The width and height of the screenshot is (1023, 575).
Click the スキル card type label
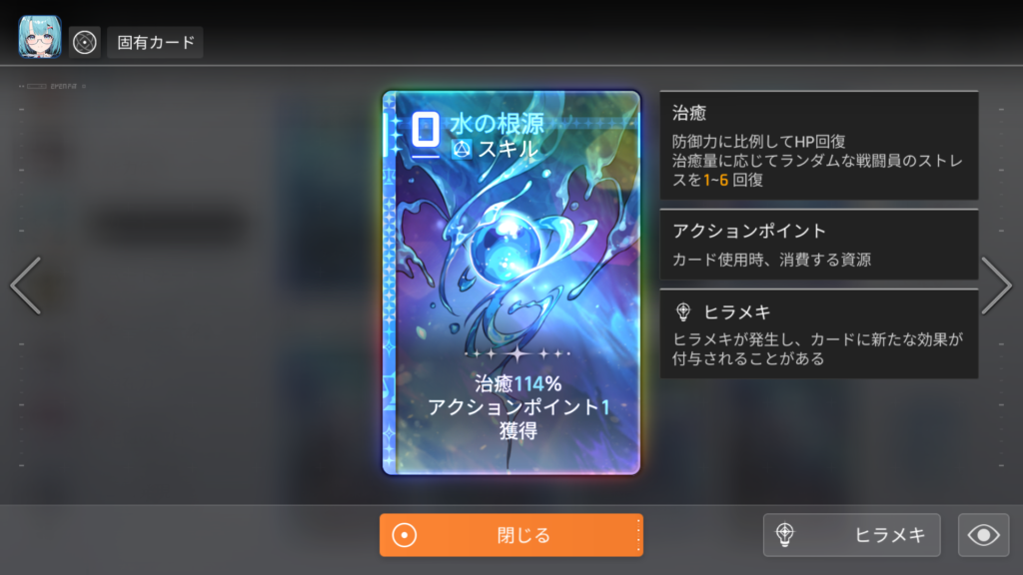point(509,150)
